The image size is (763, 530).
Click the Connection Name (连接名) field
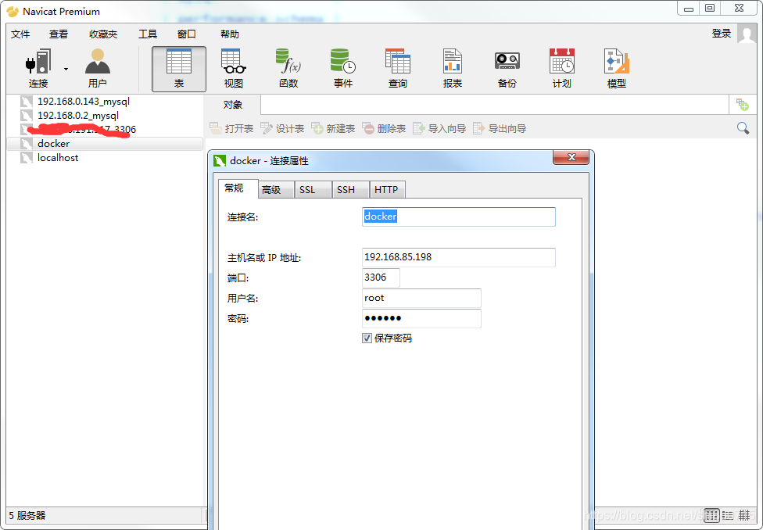(x=458, y=217)
